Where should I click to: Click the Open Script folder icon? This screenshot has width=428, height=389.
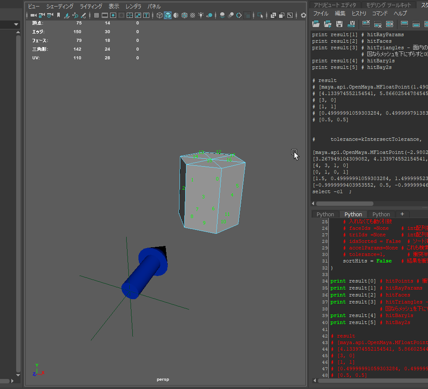coord(316,24)
